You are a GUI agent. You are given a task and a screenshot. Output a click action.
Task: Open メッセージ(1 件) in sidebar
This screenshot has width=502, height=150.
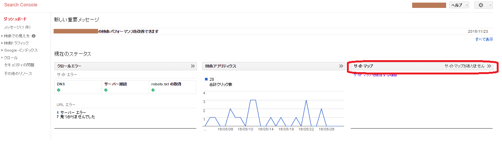(17, 27)
